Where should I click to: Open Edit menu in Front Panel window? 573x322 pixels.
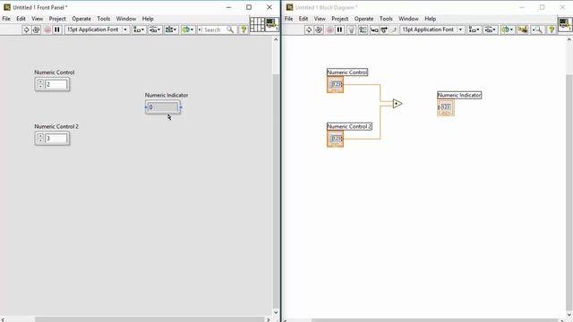[21, 19]
